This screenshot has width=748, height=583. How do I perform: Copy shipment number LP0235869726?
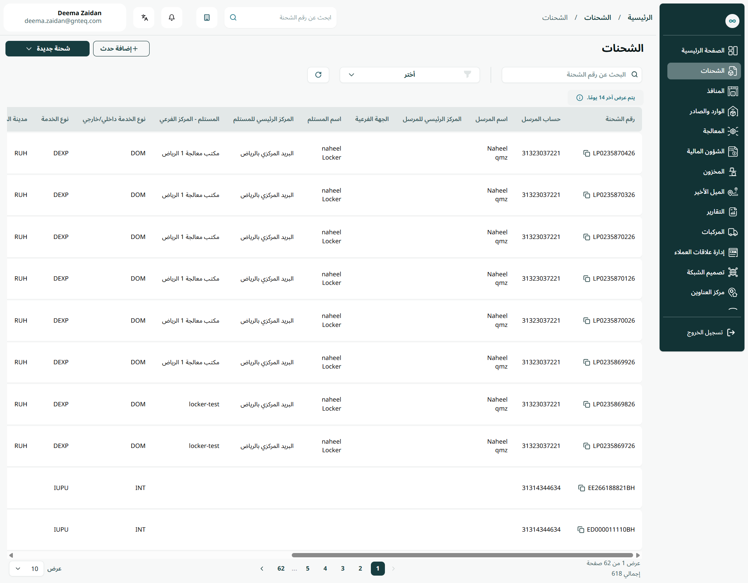586,446
